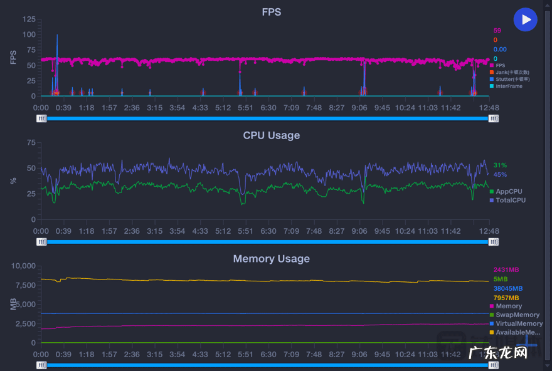This screenshot has height=371, width=552.
Task: Click the blue play button
Action: coord(525,19)
